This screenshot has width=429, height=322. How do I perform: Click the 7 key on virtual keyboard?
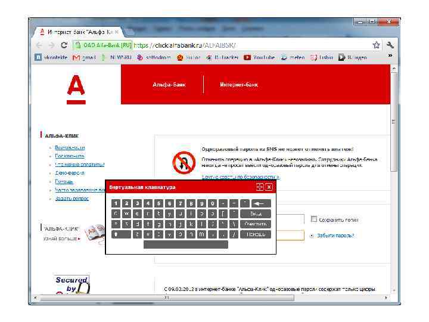pyautogui.click(x=180, y=203)
